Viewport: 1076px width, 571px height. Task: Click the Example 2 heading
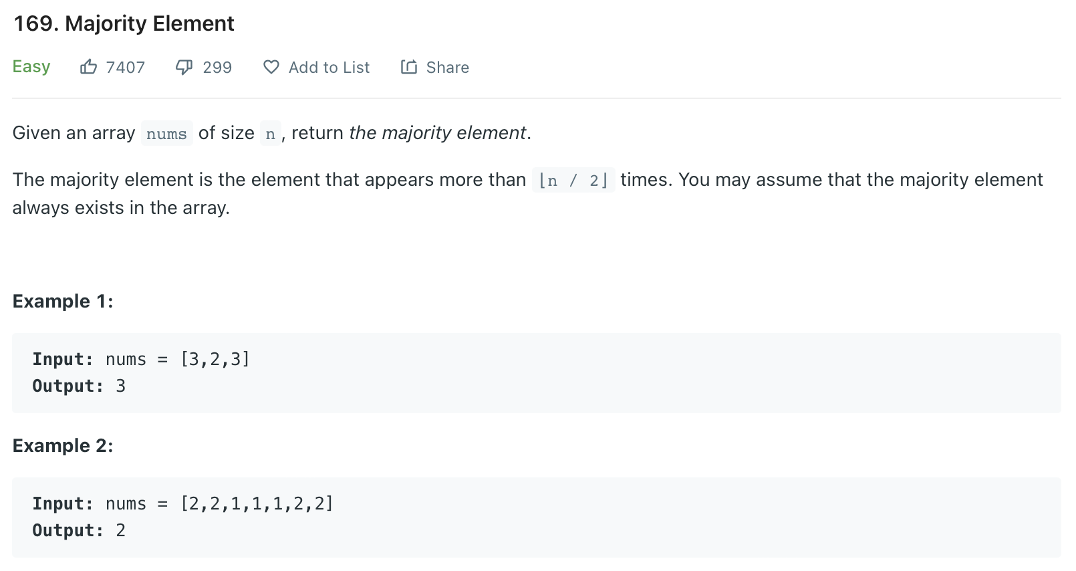click(x=62, y=445)
